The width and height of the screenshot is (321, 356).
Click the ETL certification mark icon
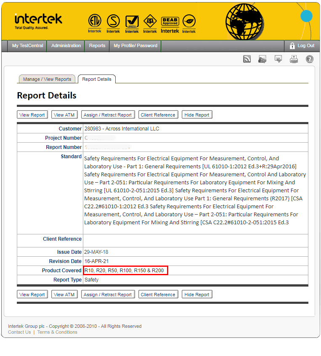click(95, 23)
